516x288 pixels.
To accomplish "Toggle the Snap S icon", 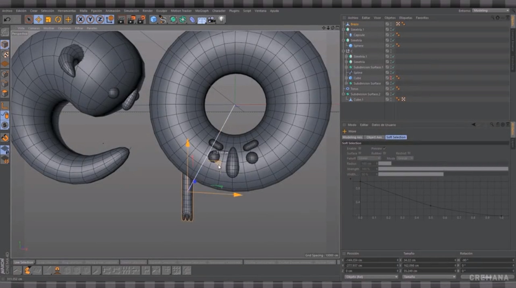I will 5,125.
